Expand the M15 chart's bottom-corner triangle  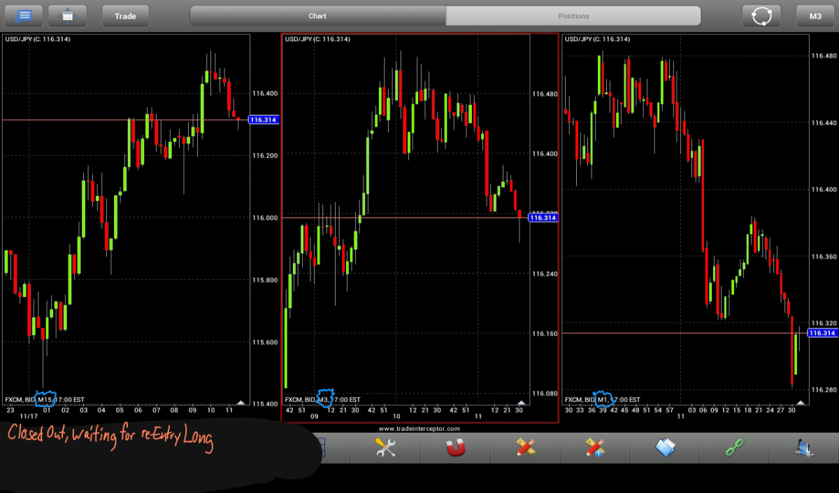[x=241, y=402]
